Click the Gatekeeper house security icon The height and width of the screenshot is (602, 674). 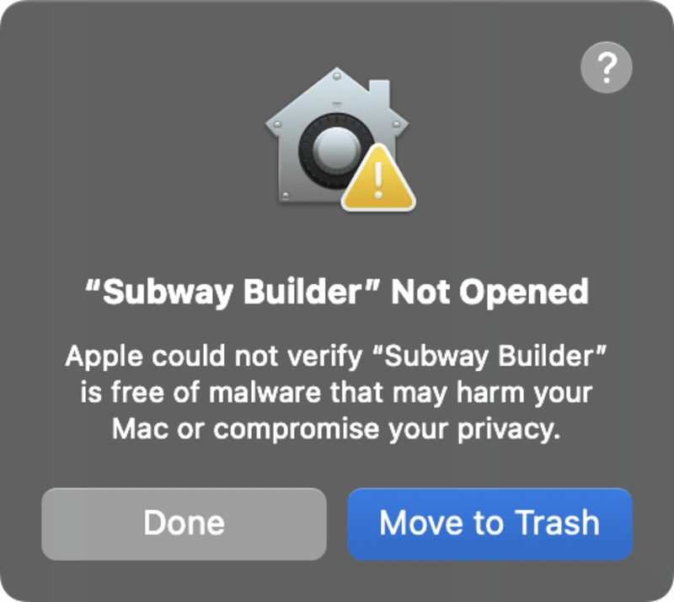click(x=340, y=138)
